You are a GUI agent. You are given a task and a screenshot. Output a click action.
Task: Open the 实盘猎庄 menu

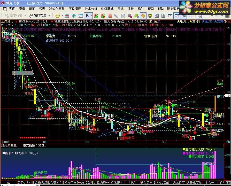(x=75, y=9)
